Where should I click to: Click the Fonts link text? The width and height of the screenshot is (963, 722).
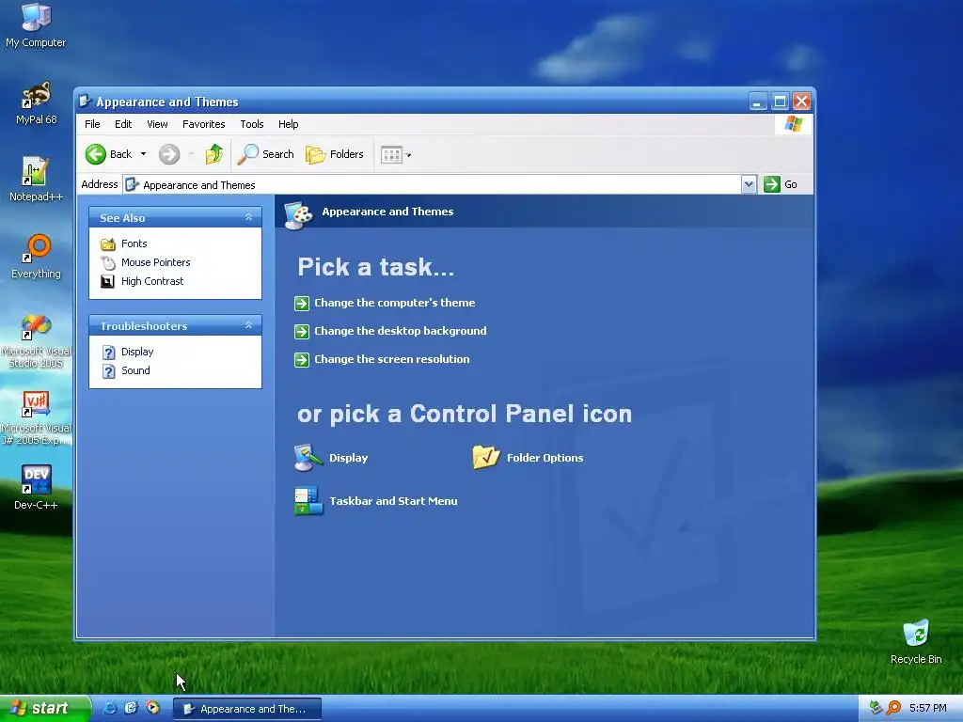[x=134, y=243]
